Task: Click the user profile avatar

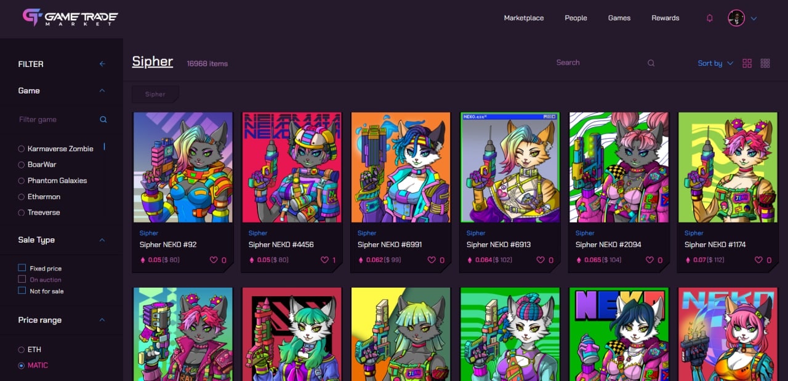Action: point(736,18)
